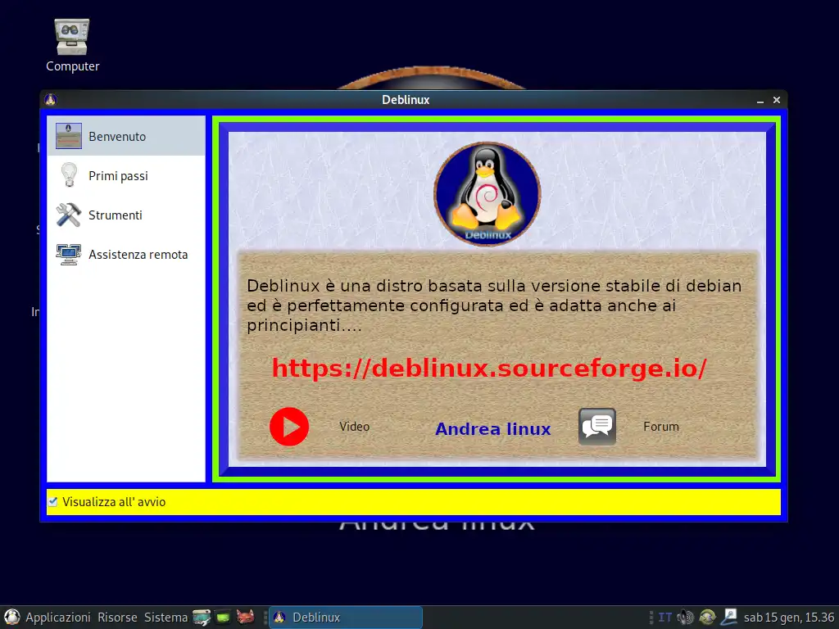The height and width of the screenshot is (629, 839).
Task: Open the deblinux.sourceforge.io link
Action: [489, 368]
